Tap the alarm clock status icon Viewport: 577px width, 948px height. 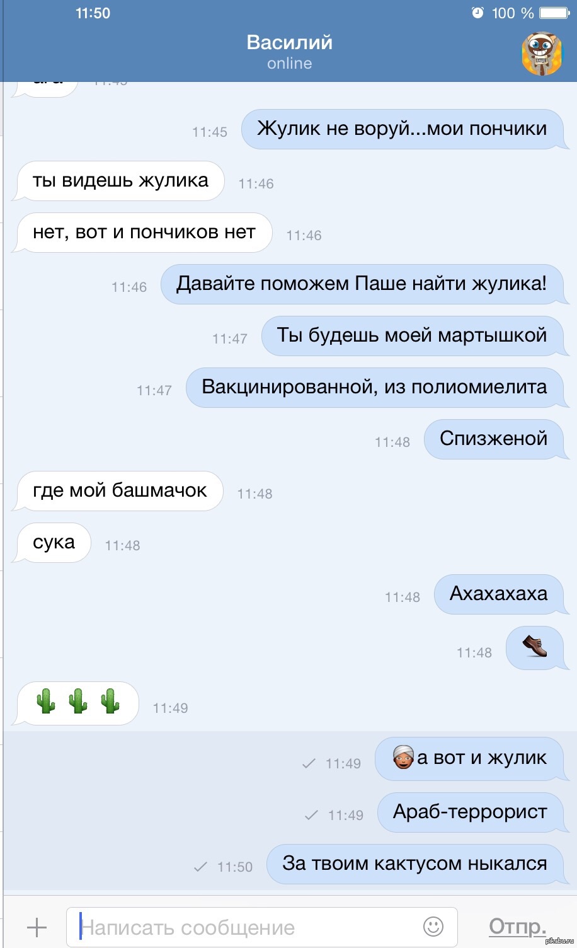tap(477, 13)
